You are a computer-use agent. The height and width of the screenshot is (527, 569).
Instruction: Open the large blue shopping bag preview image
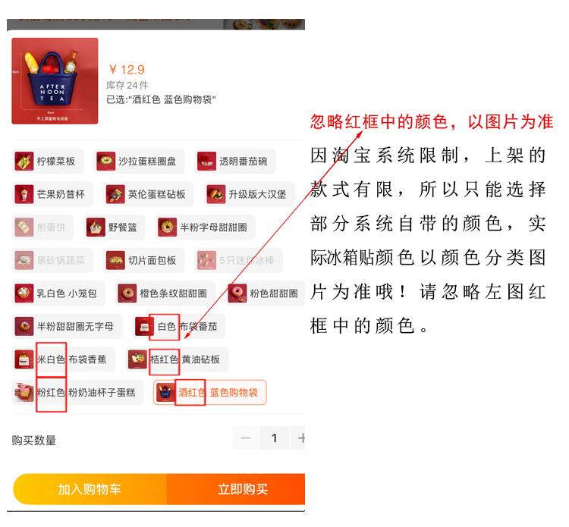pyautogui.click(x=55, y=81)
